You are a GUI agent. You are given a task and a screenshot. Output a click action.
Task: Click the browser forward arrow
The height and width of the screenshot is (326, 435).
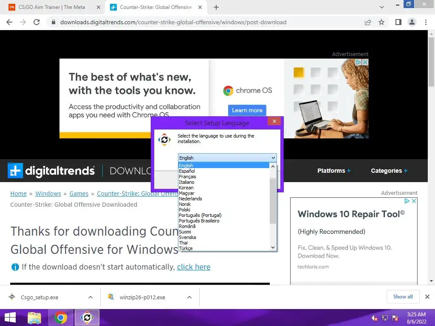[23, 22]
